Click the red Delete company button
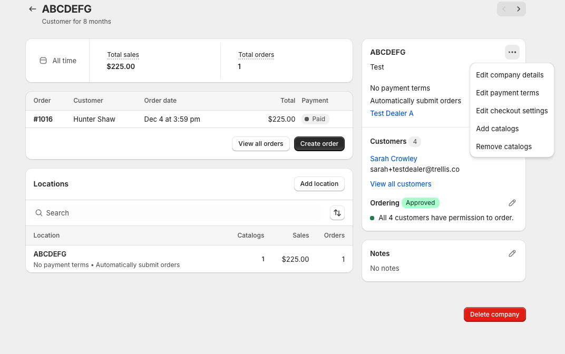565x354 pixels. 495,314
